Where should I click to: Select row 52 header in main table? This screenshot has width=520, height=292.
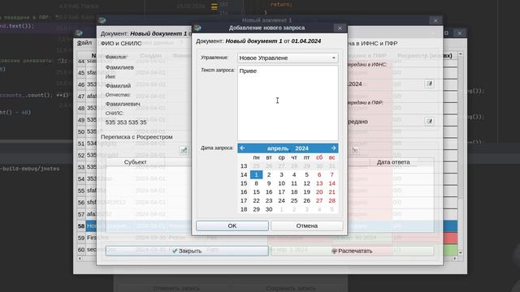tap(81, 155)
